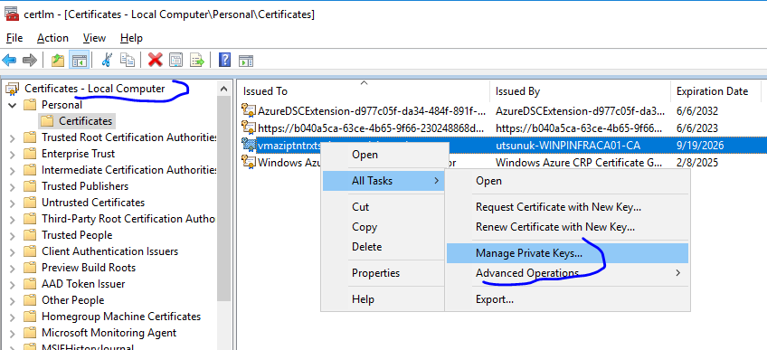Expand the Trusted Publishers node arrow
Image resolution: width=767 pixels, height=350 pixels.
13,186
